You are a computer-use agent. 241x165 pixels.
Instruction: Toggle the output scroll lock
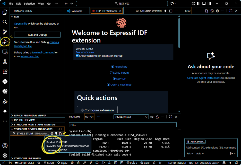pos(157,117)
